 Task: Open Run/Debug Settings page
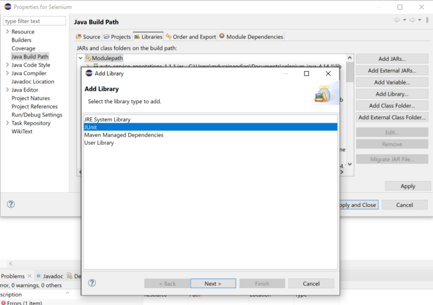click(37, 114)
